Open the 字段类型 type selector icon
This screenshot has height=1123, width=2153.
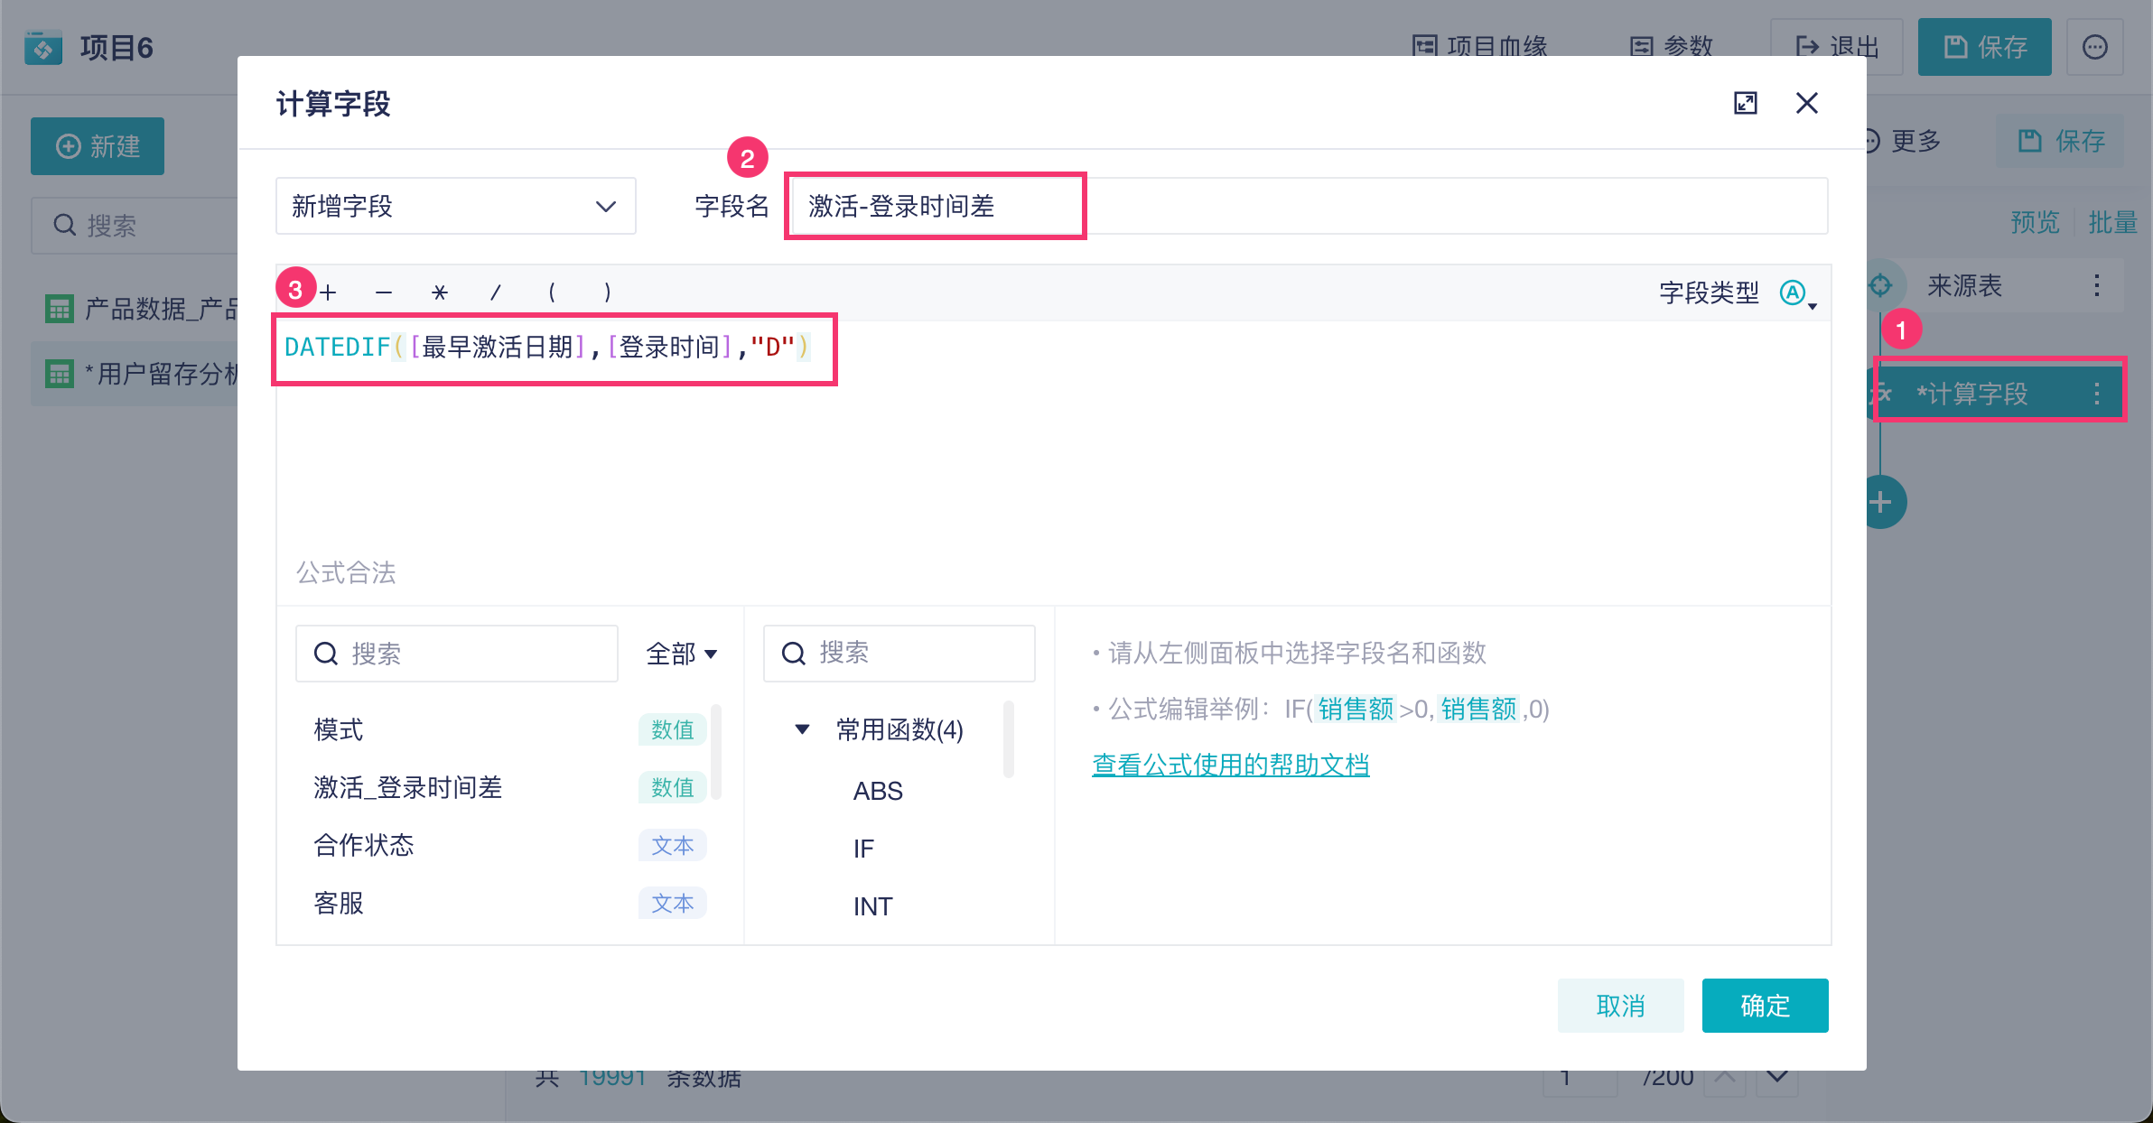tap(1797, 293)
